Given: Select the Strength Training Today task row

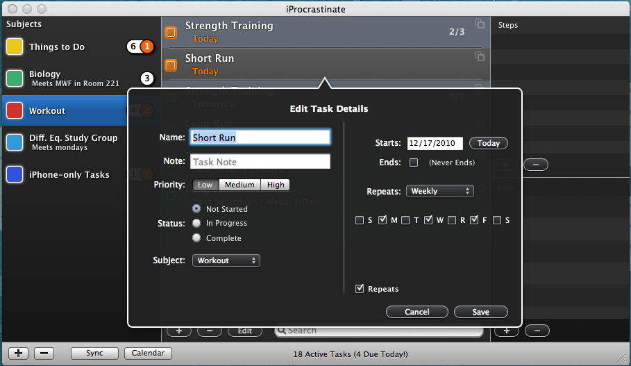Looking at the screenshot, I should tap(326, 32).
